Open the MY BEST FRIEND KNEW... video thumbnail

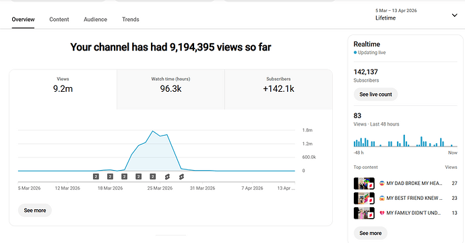click(x=364, y=198)
